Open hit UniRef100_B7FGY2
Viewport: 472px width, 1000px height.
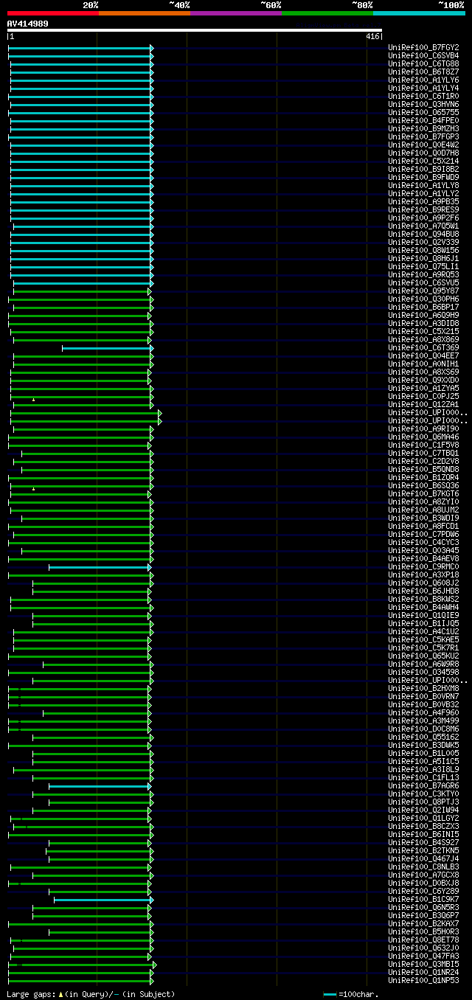tap(423, 48)
